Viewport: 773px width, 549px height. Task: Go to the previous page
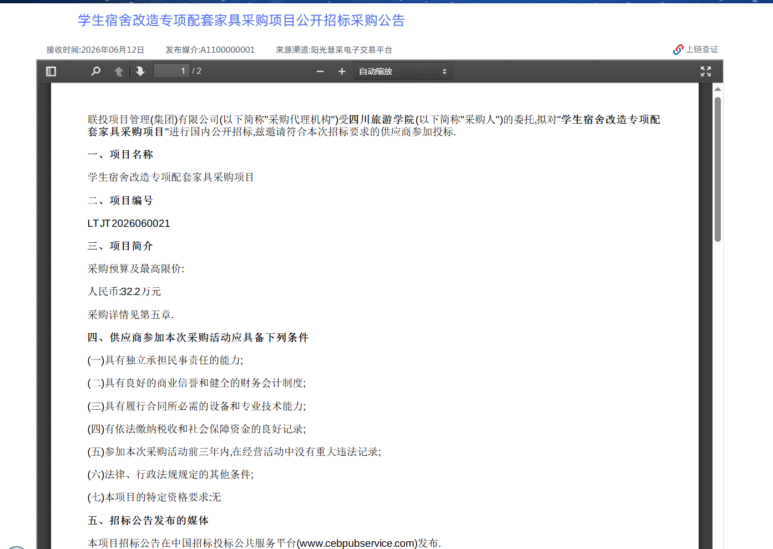pos(119,72)
